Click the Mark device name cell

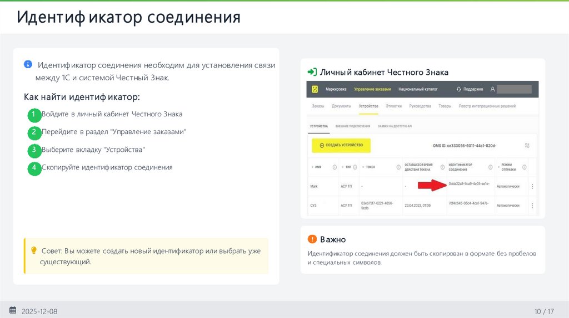[x=314, y=186]
